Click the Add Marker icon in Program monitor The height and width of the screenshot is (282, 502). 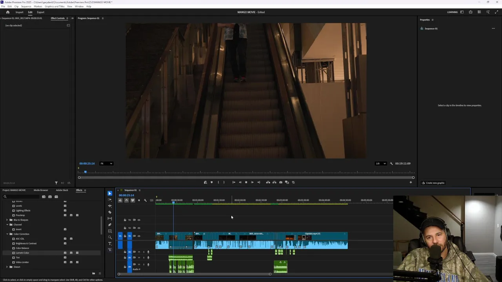212,182
